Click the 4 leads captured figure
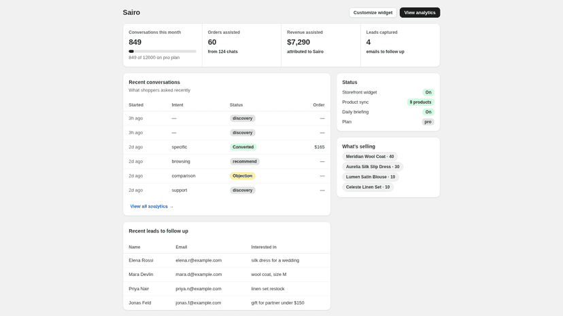This screenshot has width=563, height=316. pyautogui.click(x=369, y=42)
